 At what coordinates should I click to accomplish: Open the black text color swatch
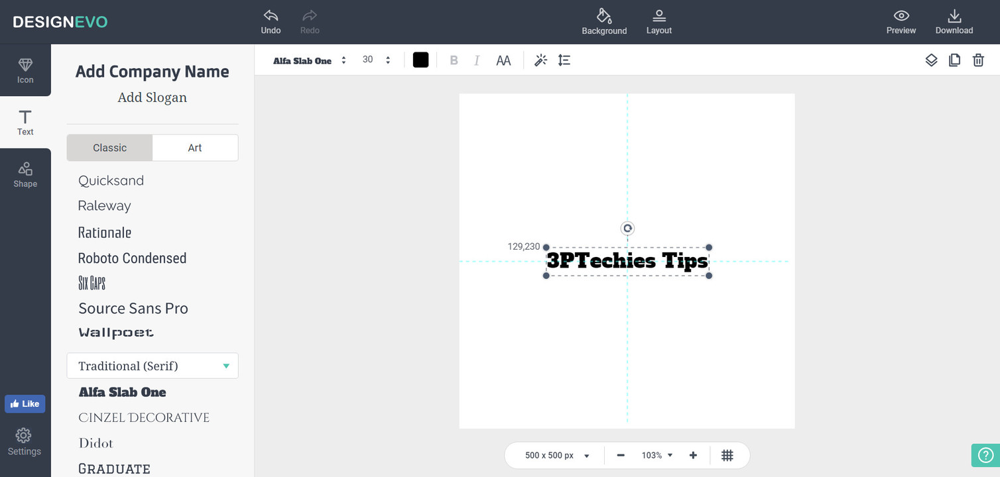[x=420, y=60]
